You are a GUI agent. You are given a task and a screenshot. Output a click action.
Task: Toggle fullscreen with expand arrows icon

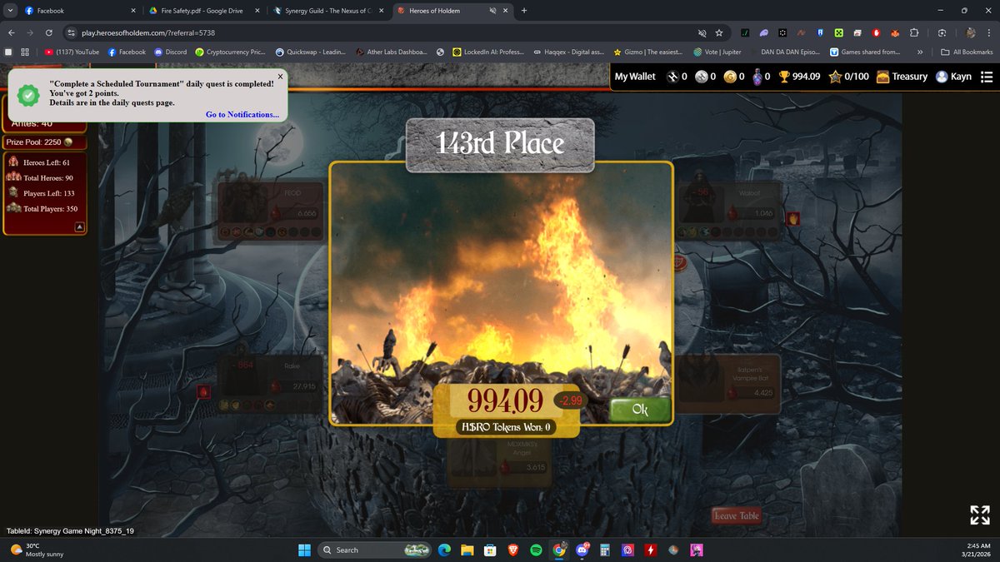(980, 515)
